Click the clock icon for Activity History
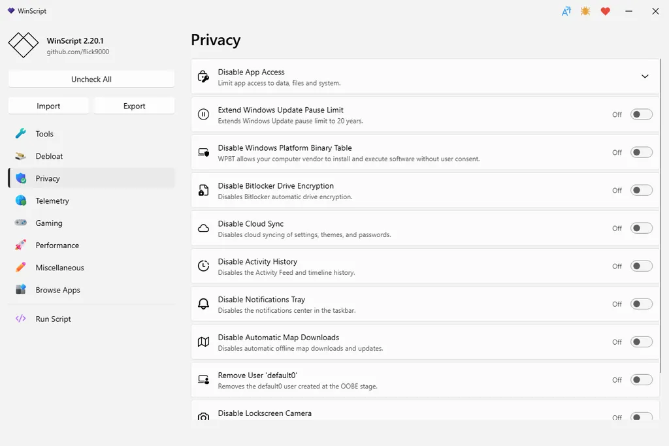Screen dimensions: 669x446 [x=204, y=266]
